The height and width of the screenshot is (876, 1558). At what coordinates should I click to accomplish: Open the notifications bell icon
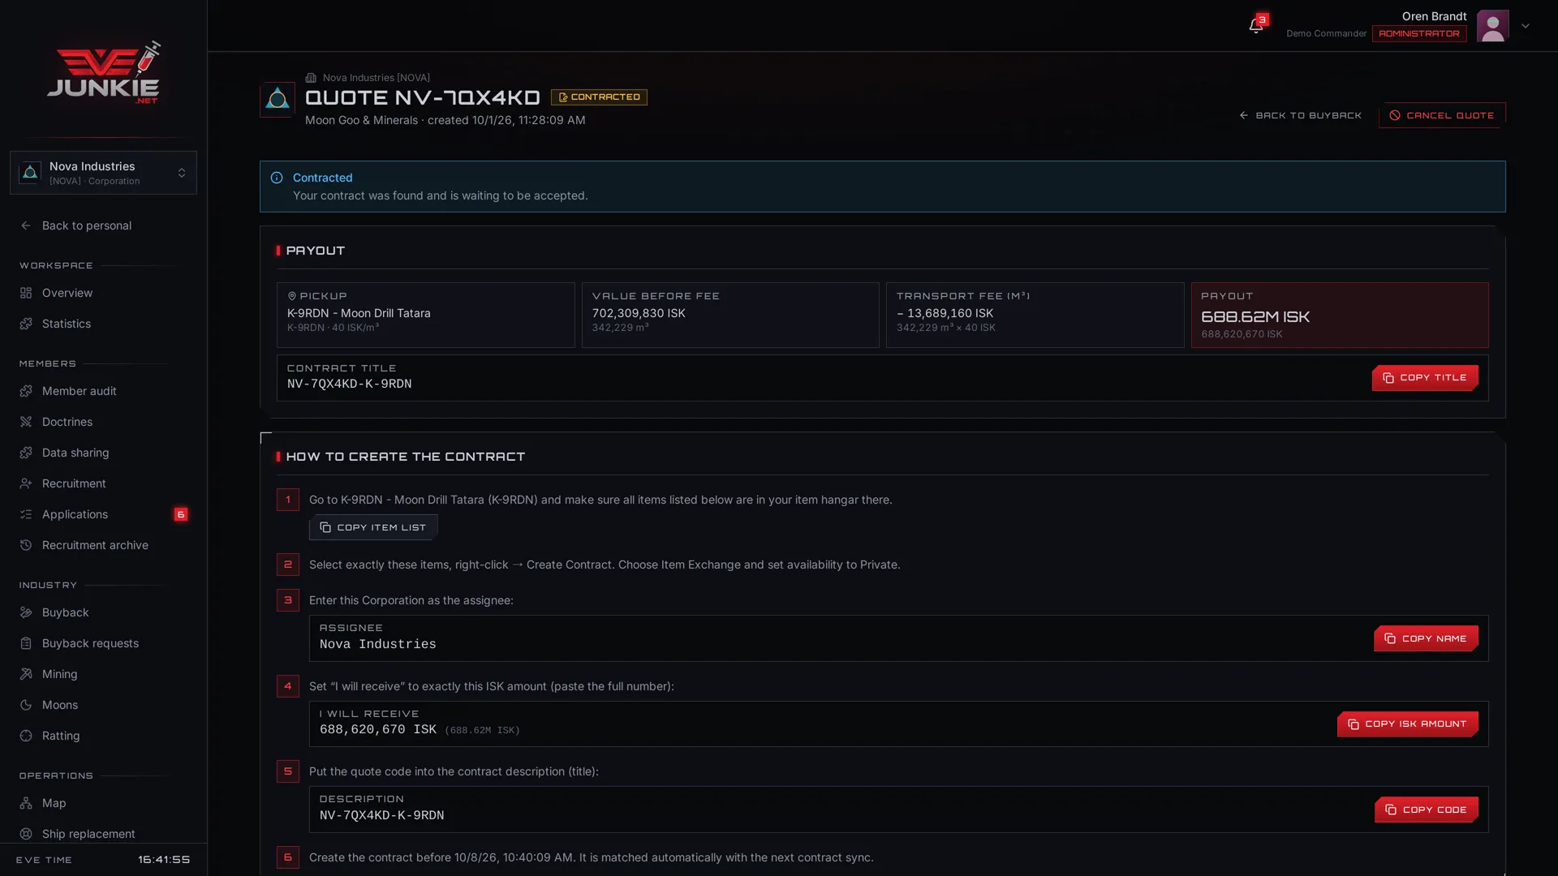point(1256,26)
